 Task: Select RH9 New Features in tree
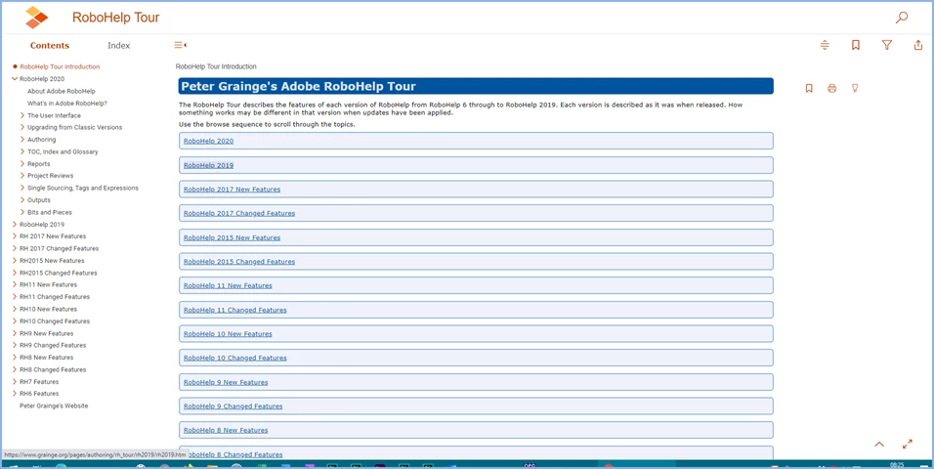click(47, 334)
